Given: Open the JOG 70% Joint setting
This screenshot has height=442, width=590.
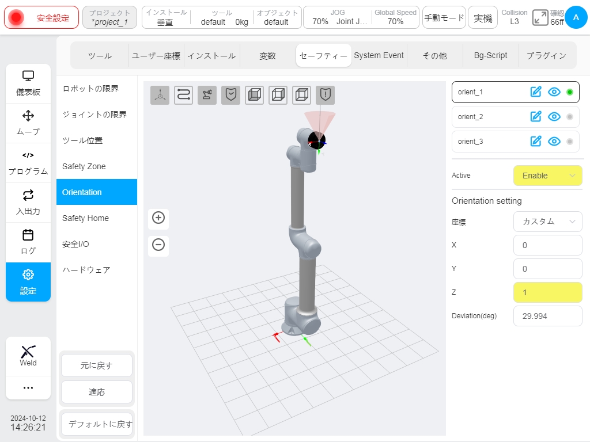Looking at the screenshot, I should [x=338, y=17].
